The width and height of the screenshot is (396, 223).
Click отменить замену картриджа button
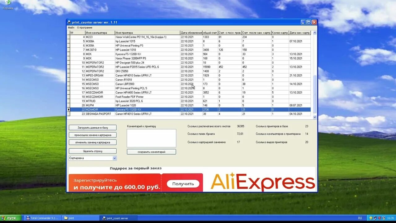[93, 142]
